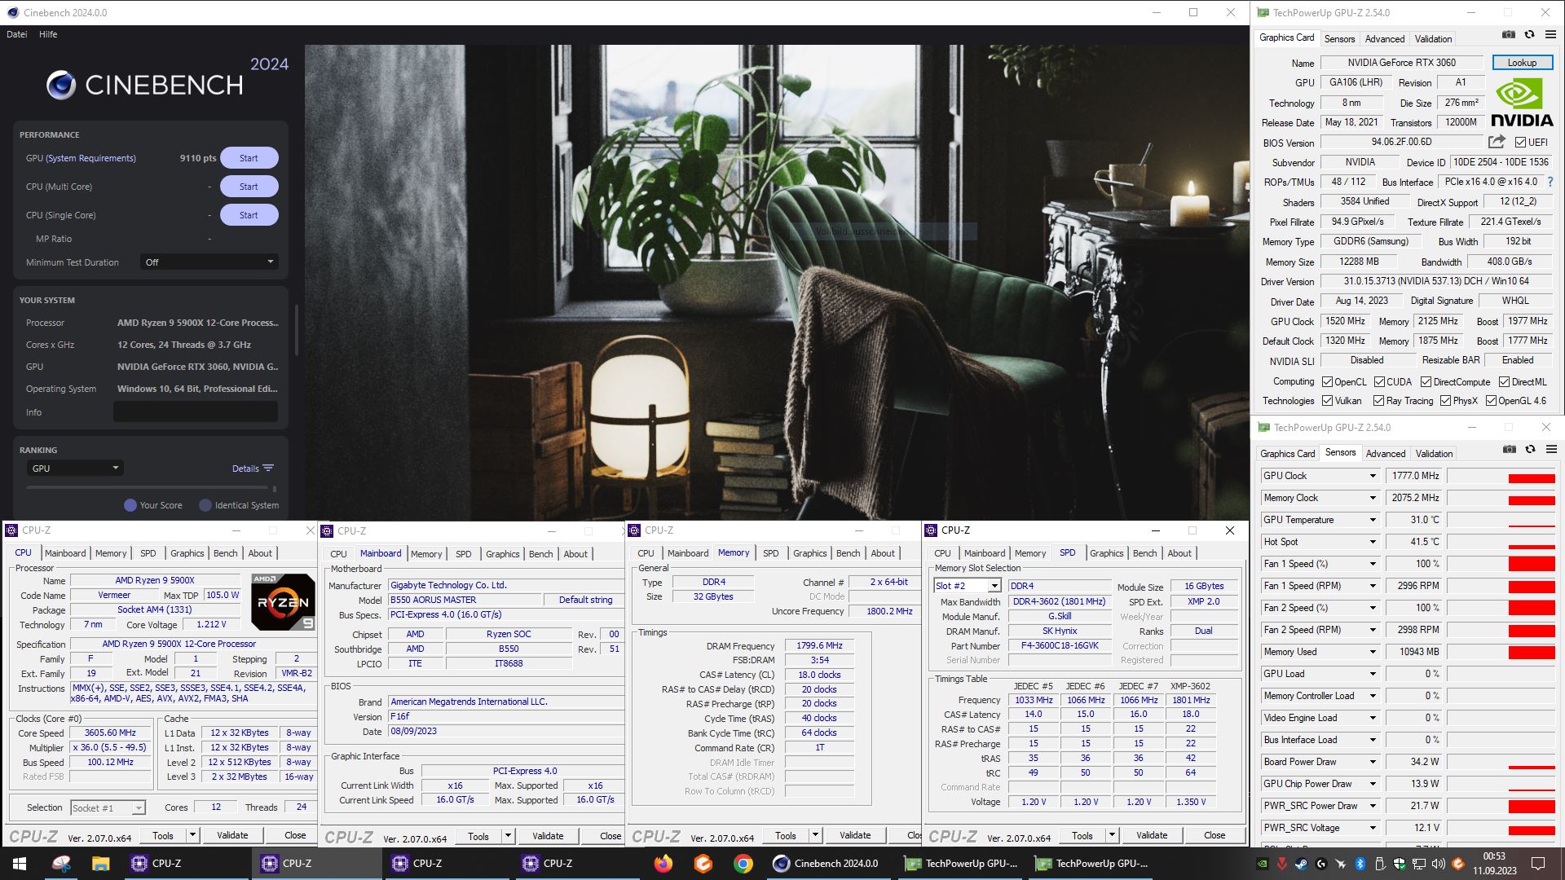Click the Your System panel scrollbar in Cinebench
This screenshot has width=1565, height=880.
pyautogui.click(x=296, y=330)
